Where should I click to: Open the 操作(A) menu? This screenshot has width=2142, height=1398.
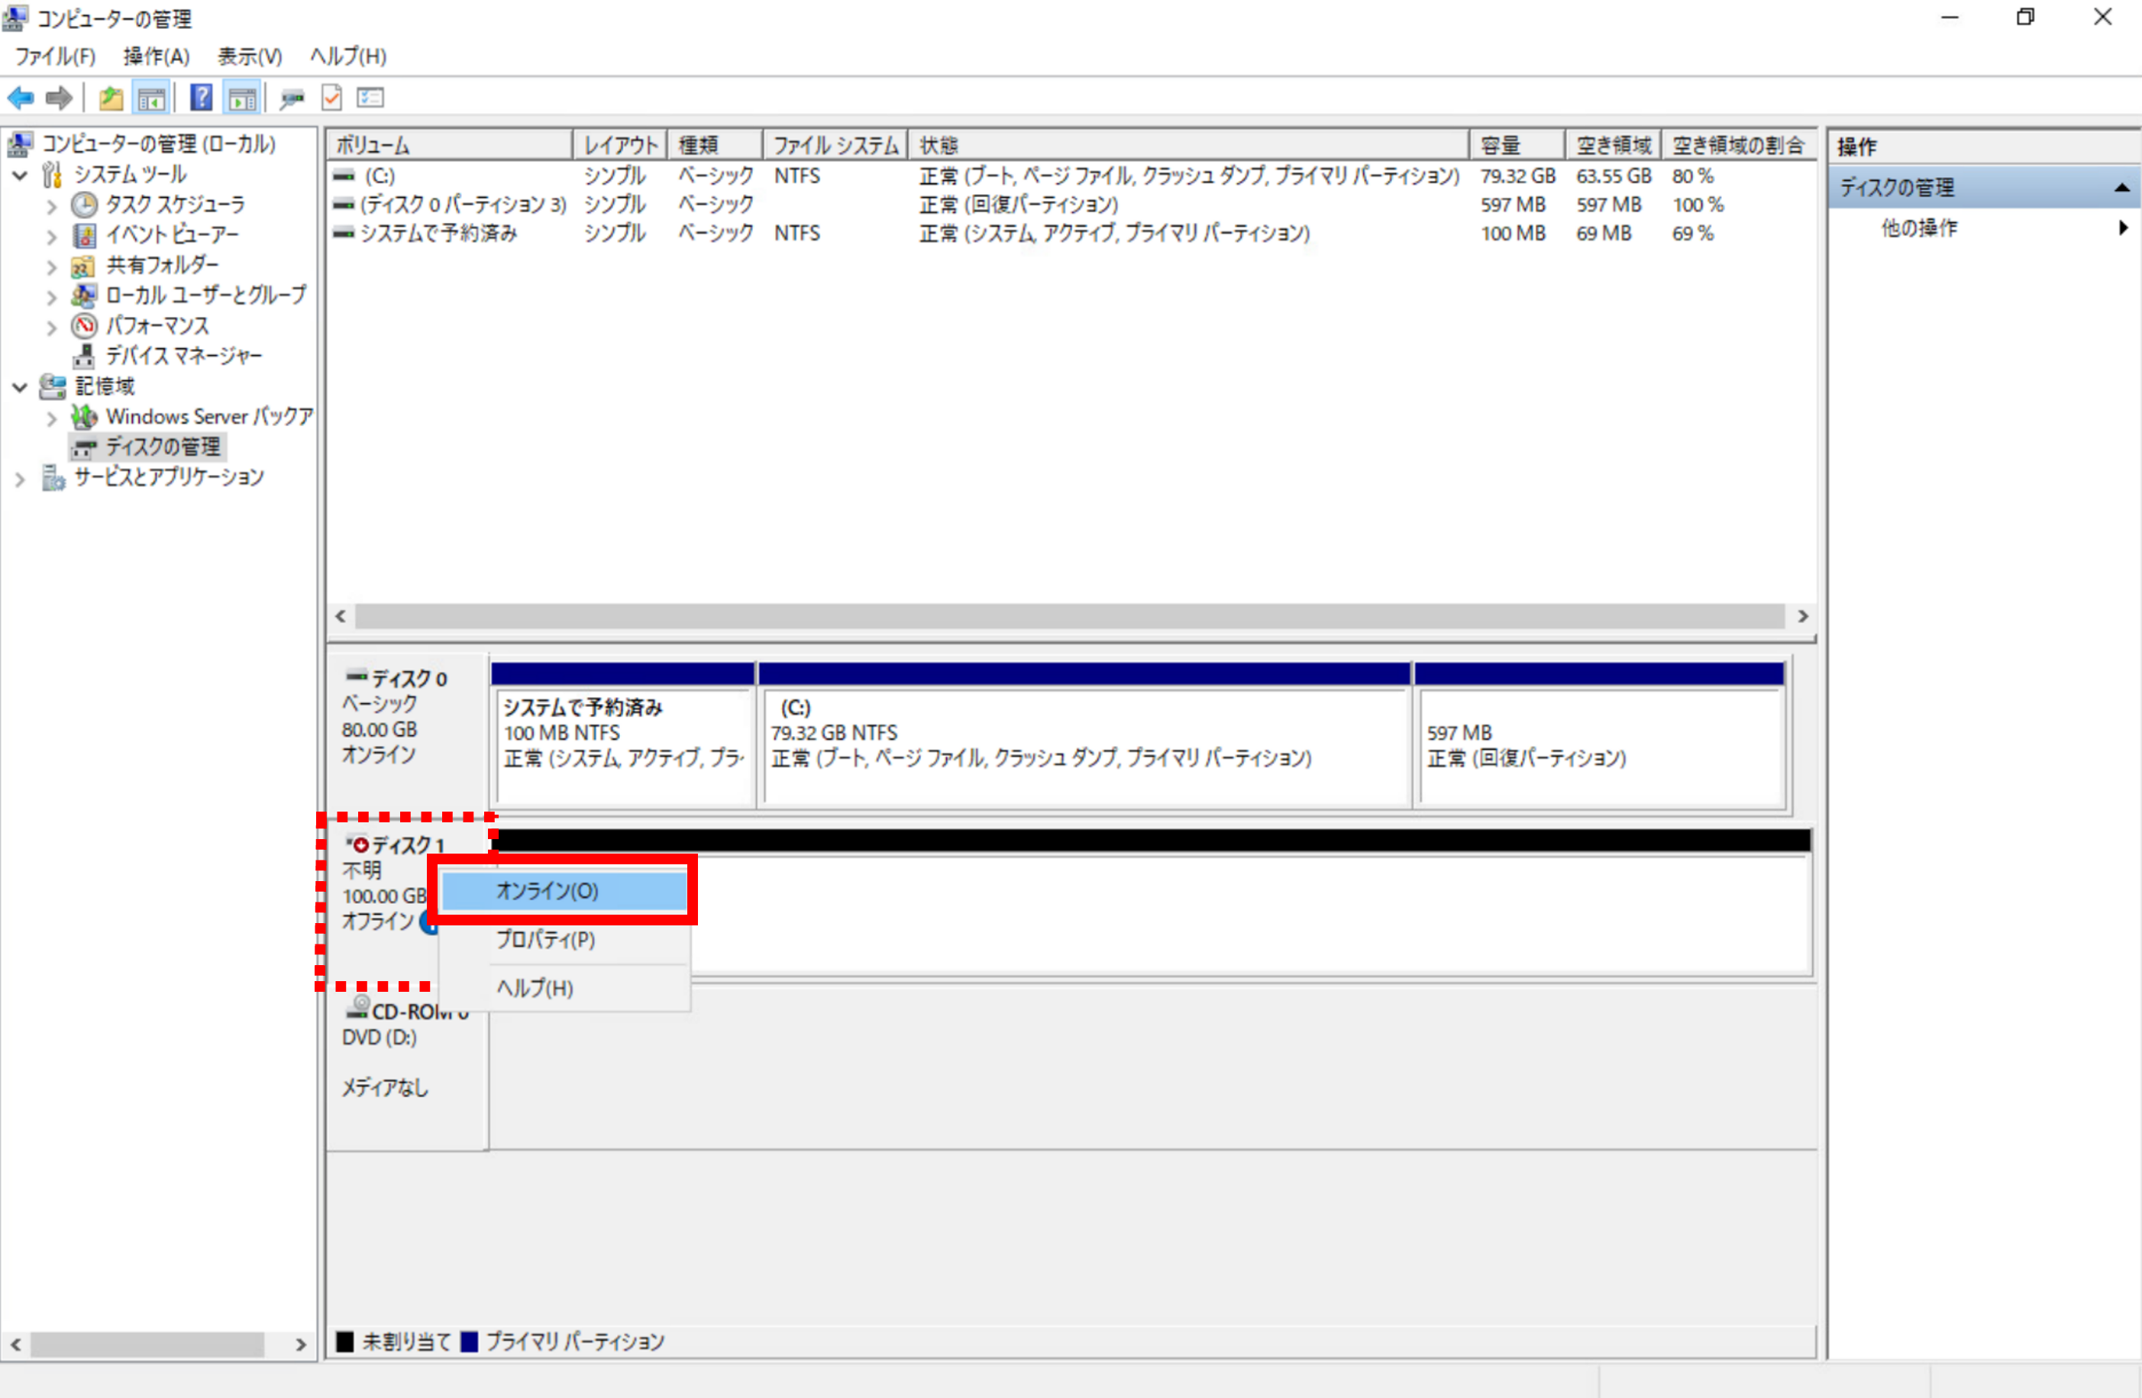point(156,57)
